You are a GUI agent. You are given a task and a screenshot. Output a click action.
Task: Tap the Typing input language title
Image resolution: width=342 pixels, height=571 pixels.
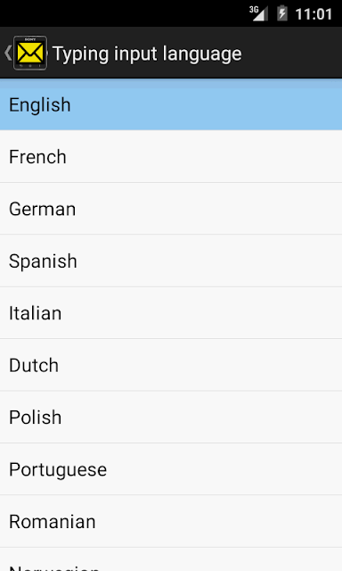click(x=147, y=54)
